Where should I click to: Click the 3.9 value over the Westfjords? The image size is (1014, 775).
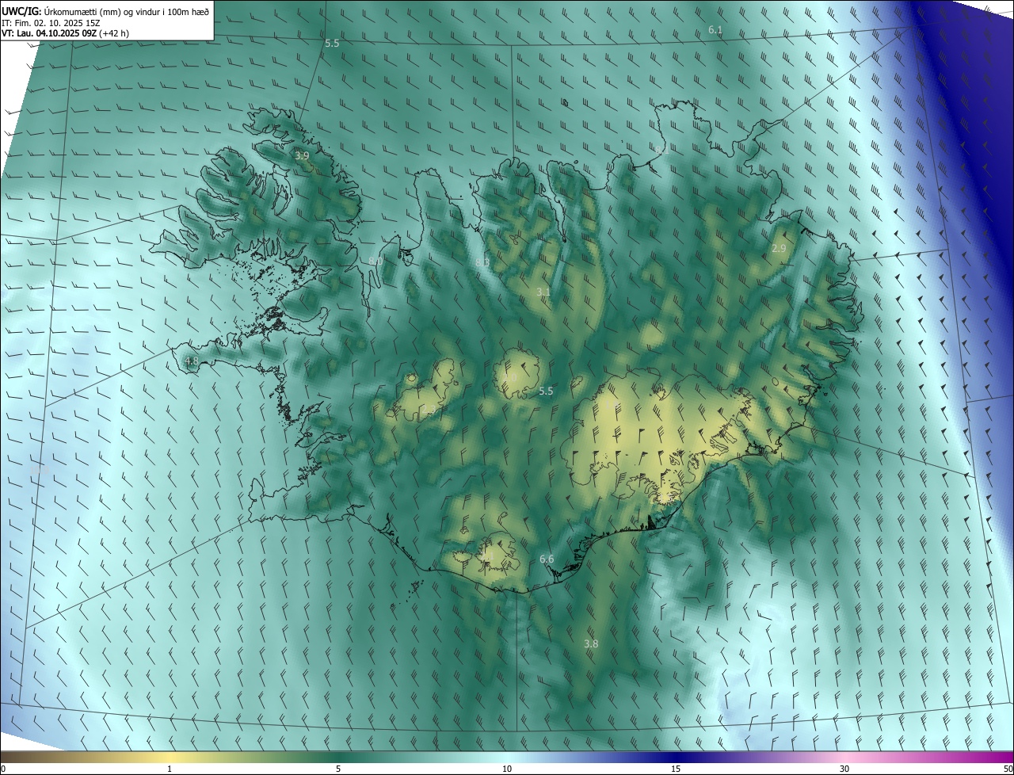click(x=302, y=156)
